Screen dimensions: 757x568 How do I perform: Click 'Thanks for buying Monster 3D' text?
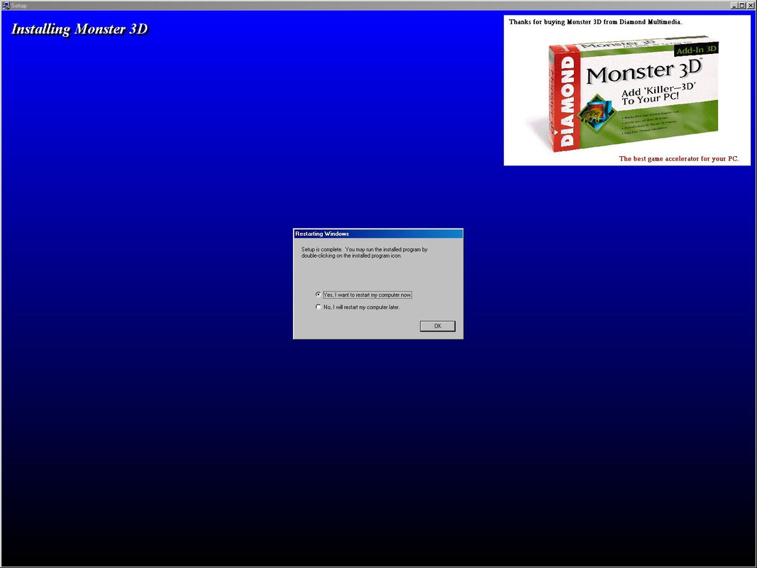click(595, 22)
